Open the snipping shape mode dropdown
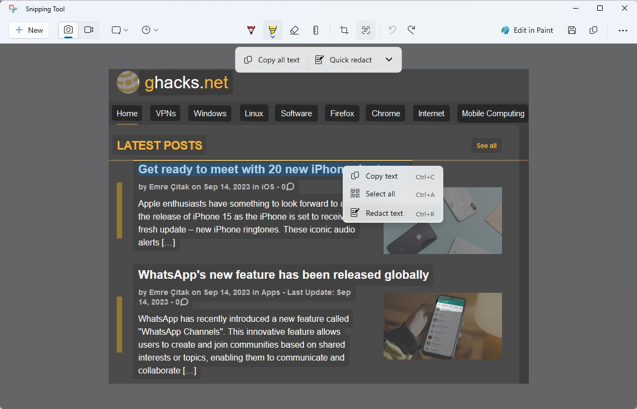The width and height of the screenshot is (637, 409). point(120,30)
